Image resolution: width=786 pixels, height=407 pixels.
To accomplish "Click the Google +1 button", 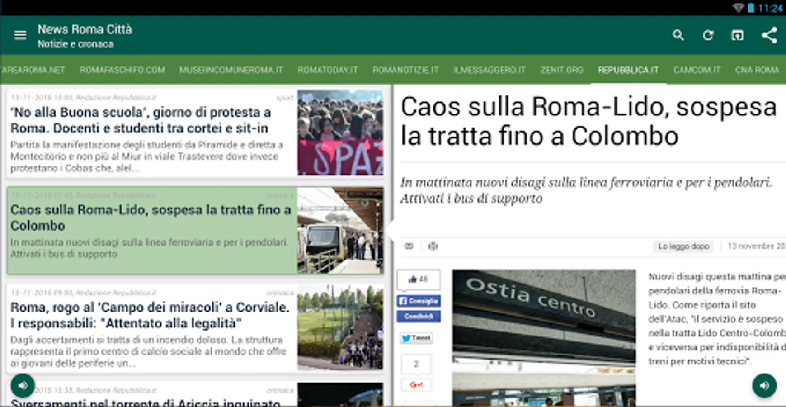I will click(416, 385).
